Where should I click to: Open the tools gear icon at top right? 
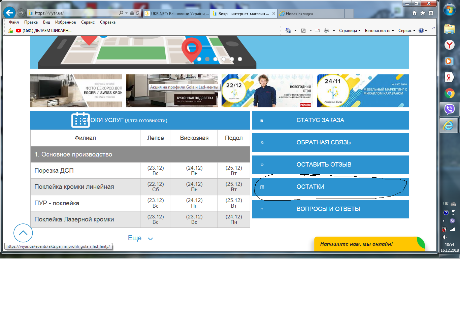(431, 13)
